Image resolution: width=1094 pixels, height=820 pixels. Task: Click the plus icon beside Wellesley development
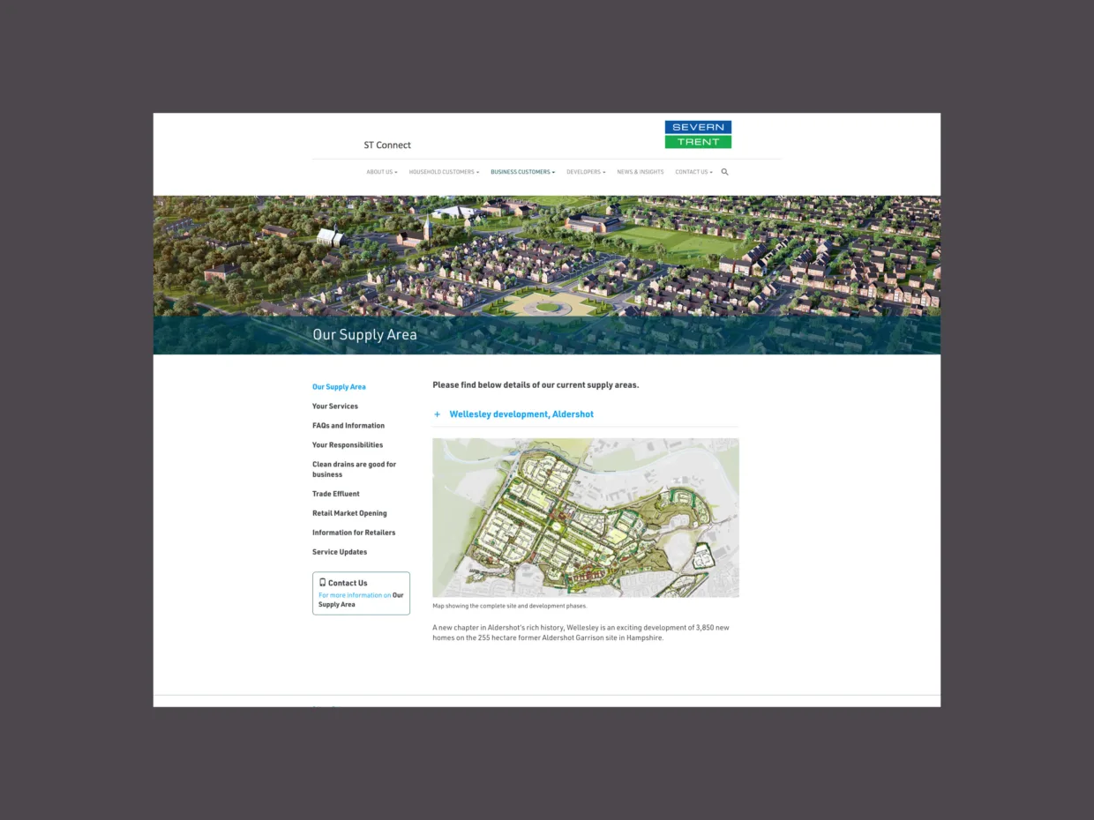point(437,414)
